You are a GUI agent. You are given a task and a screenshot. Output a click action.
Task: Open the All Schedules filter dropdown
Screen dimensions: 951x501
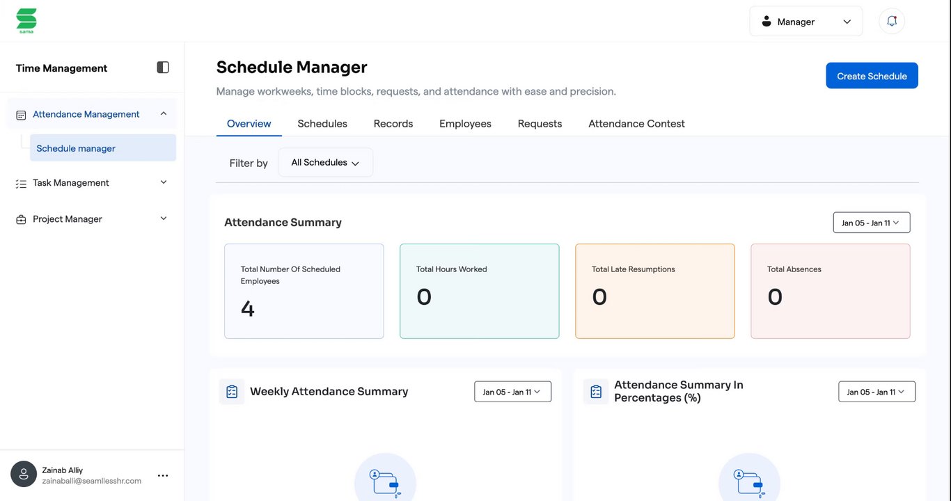[325, 163]
